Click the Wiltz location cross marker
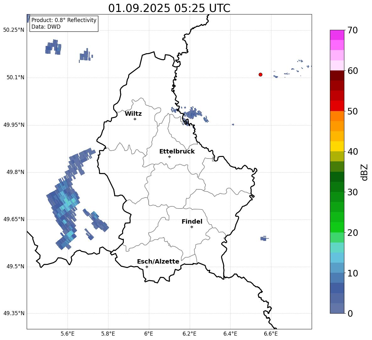Viewport: 372px width, 340px height. (135, 119)
